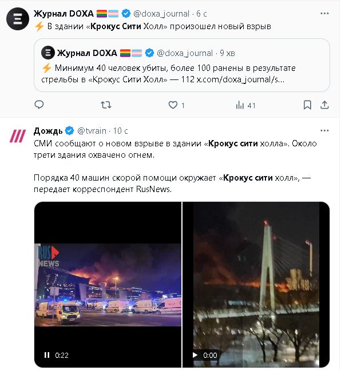Screen dimensions: 341x371
Task: Open the x.com/doxa_journal link in quote
Action: (x=240, y=79)
